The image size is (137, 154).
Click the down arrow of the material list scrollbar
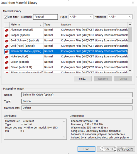[x=130, y=70]
